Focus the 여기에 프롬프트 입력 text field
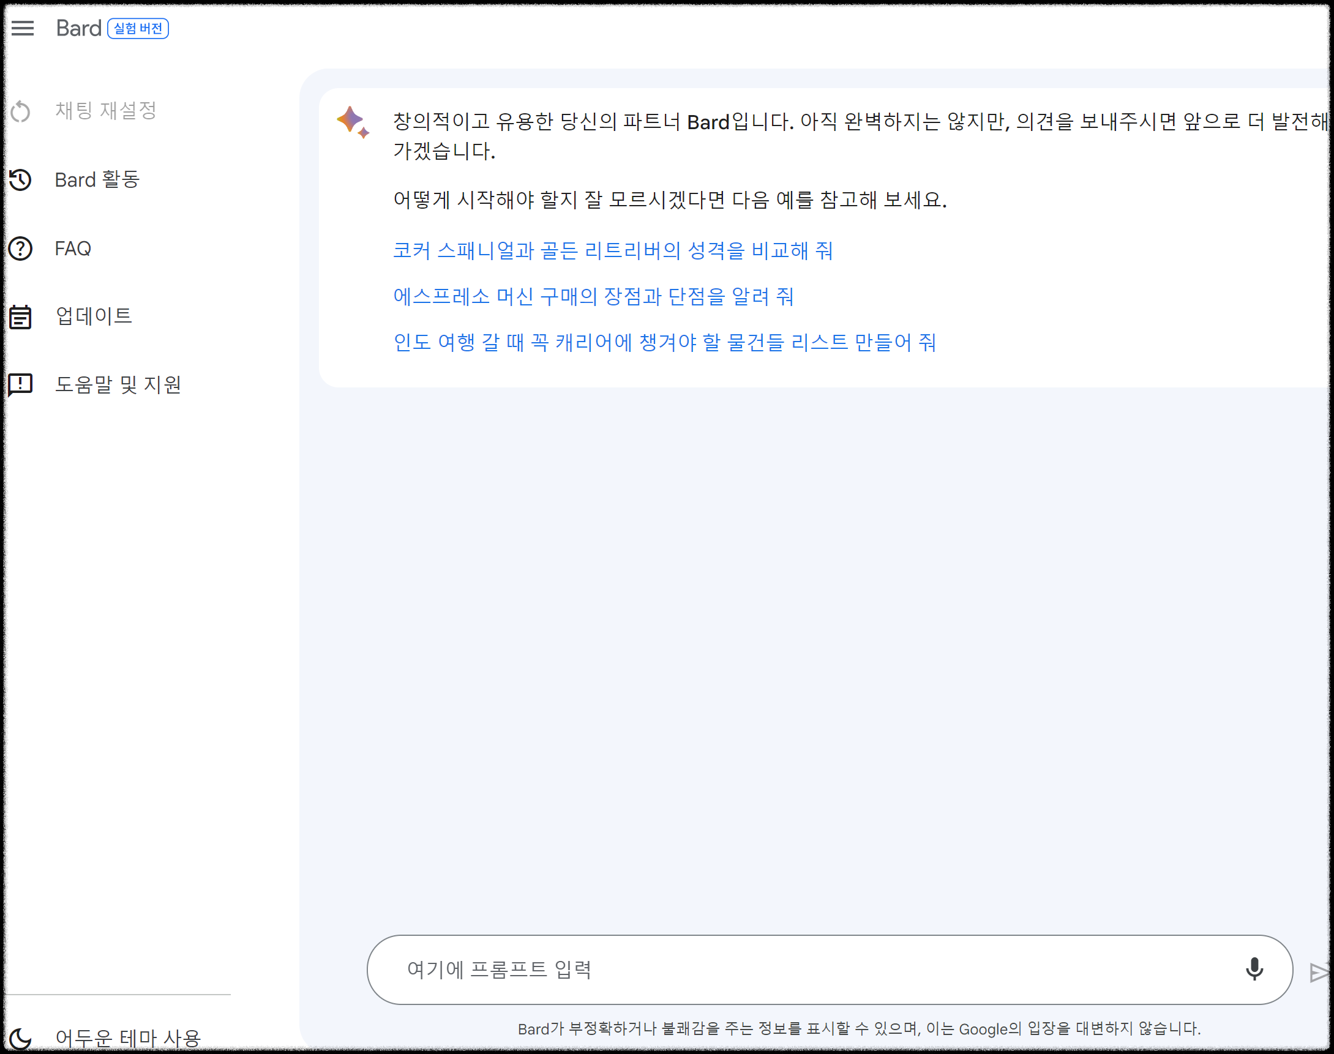1334x1054 pixels. [803, 970]
